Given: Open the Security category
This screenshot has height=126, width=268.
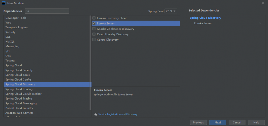Looking at the screenshot, I should coord(10,32).
